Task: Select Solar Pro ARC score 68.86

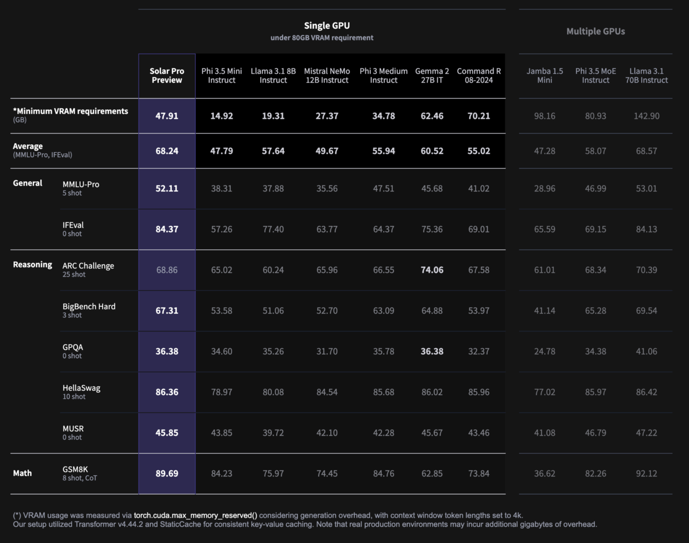Action: click(x=167, y=270)
